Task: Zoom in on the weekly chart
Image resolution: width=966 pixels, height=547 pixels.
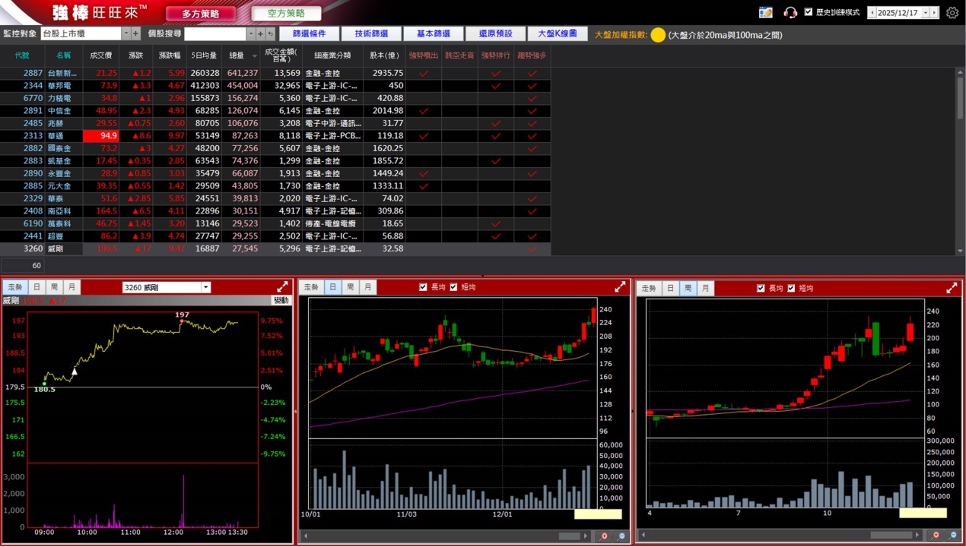Action: point(936,536)
